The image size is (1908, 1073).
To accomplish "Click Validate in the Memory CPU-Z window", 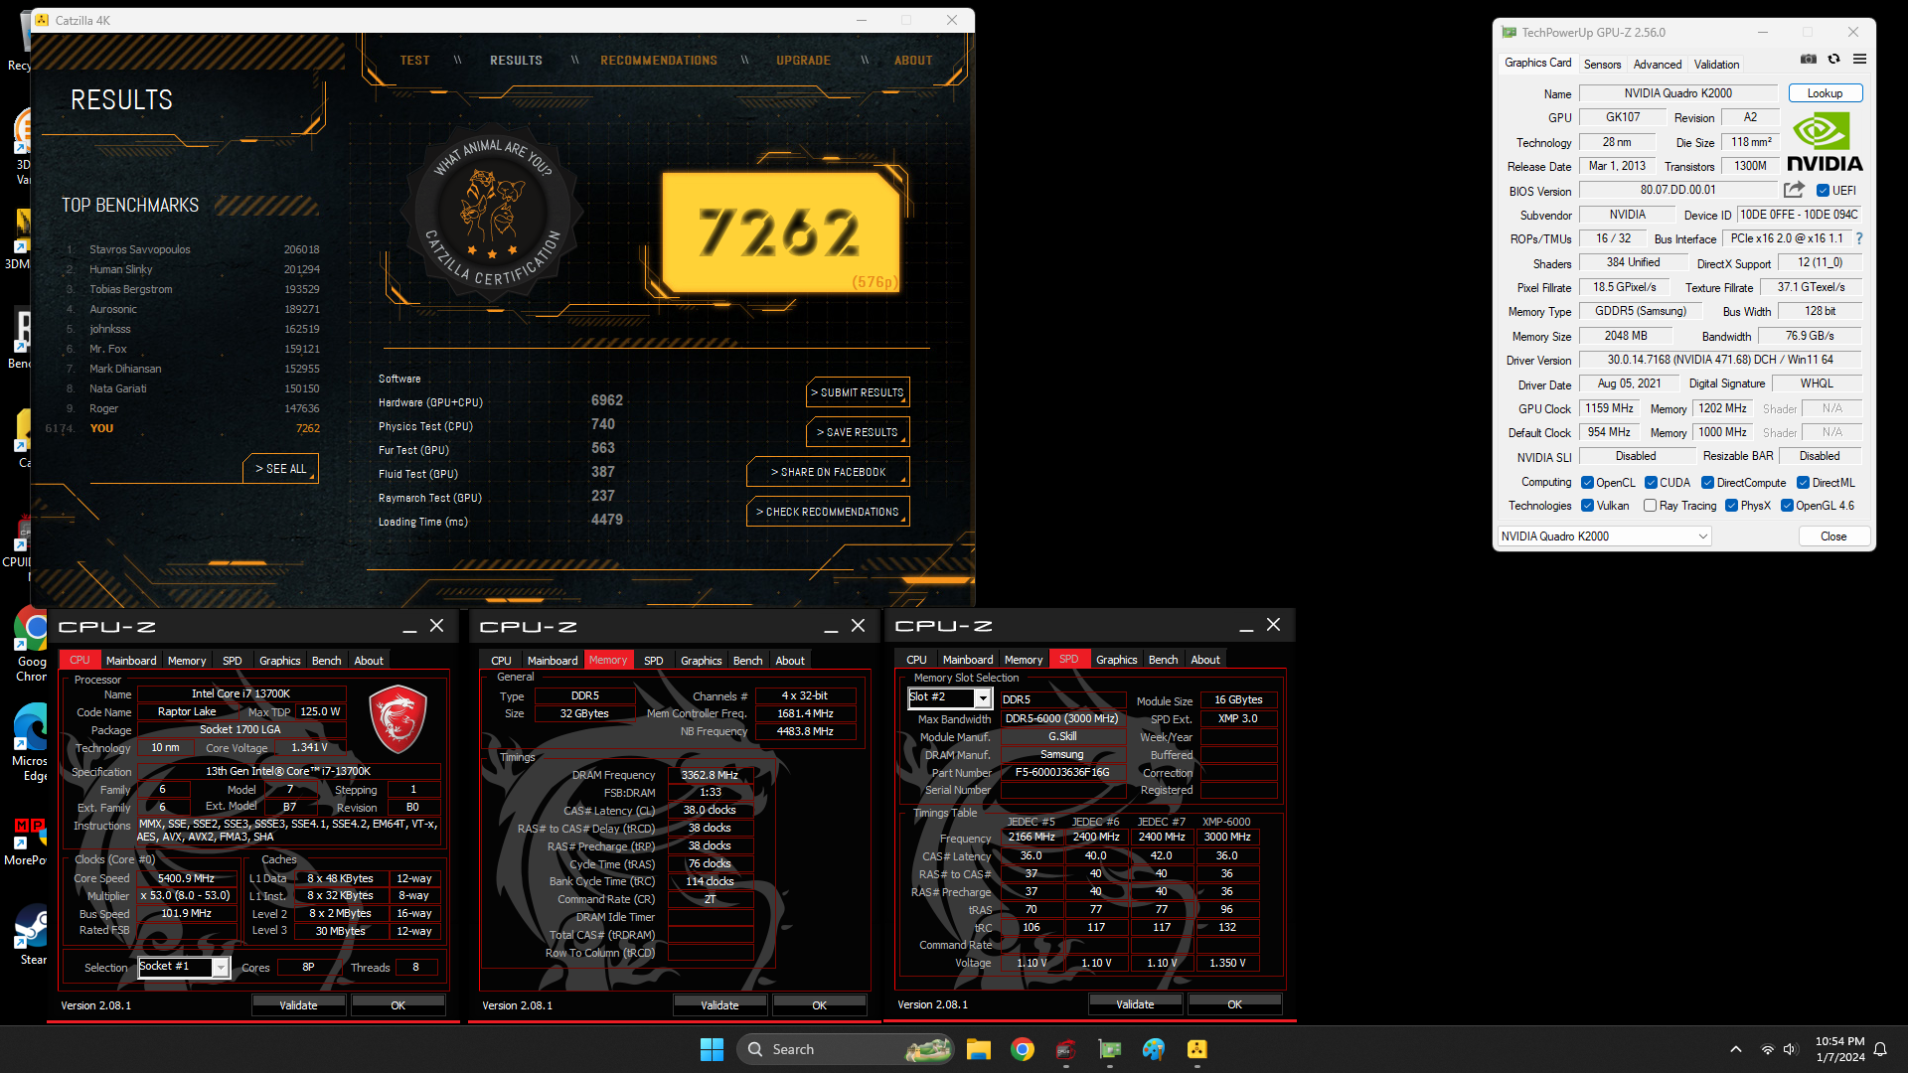I will tap(719, 1005).
